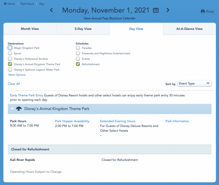
Task: Click the Animal Kingdom tree icon
Action: tap(19, 109)
